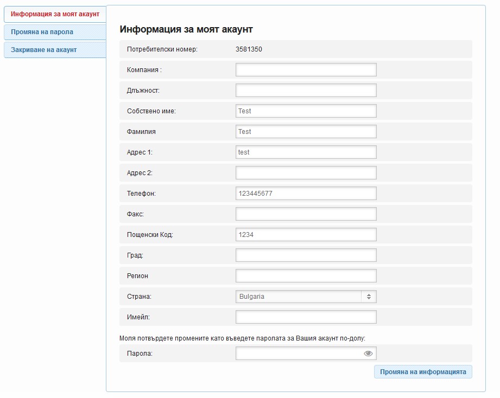Click the password confirmation instruction text

tap(242, 338)
